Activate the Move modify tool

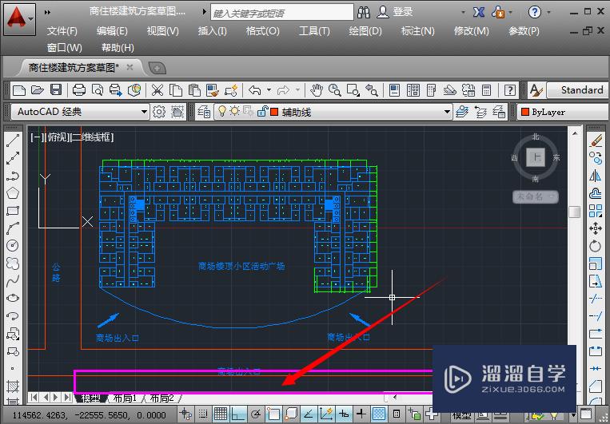(x=596, y=228)
